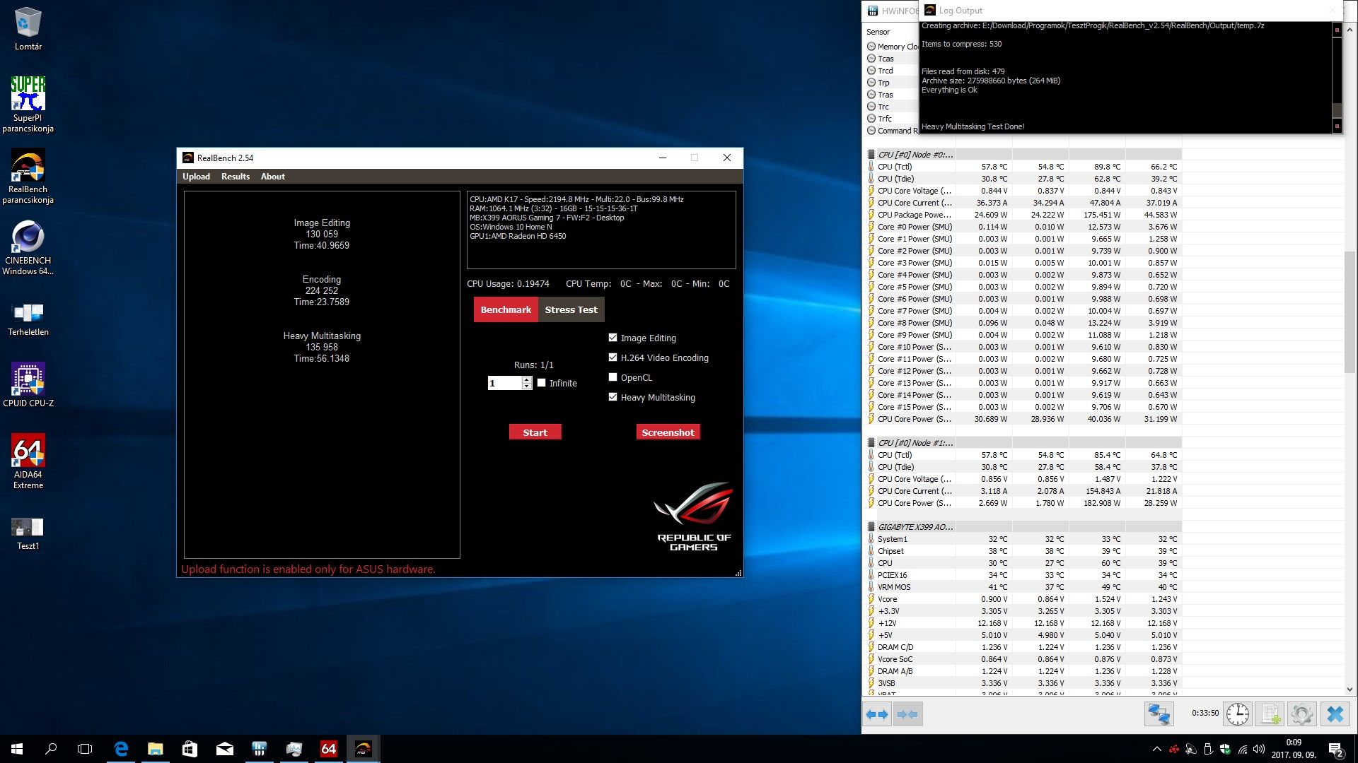Click Windows Defender shield tray icon
Viewport: 1358px width, 763px height.
point(1225,749)
